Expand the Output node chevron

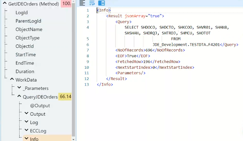coord(27,113)
